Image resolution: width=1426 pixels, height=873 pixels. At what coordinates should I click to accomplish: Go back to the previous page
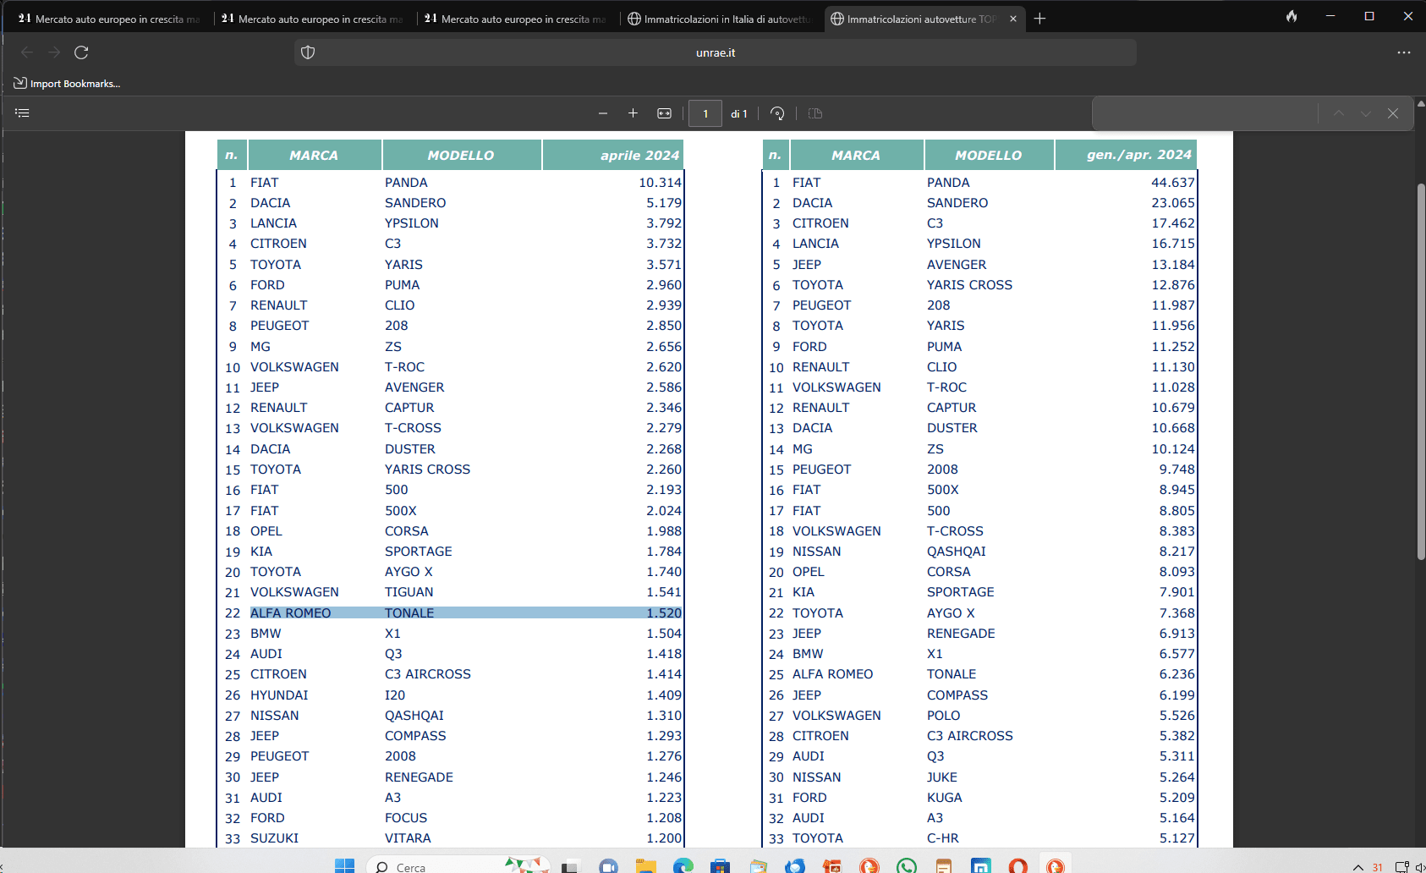pos(27,52)
